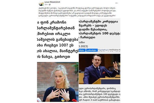Screen dimensions: 154x103
Task: Open photo of man speaking at podium
Action: pos(100,69)
